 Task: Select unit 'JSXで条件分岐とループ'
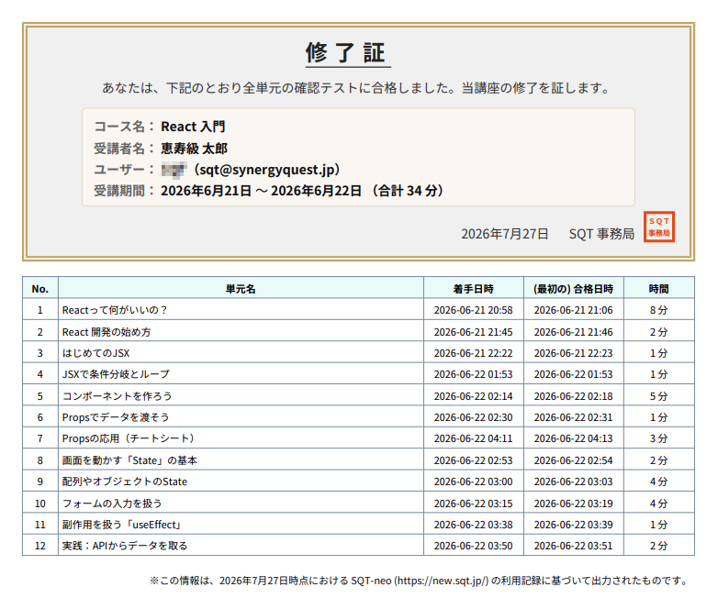point(116,374)
